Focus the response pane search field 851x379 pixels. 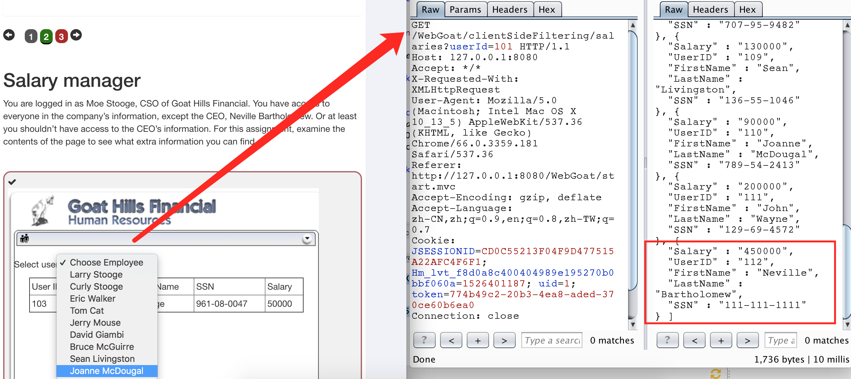click(781, 340)
